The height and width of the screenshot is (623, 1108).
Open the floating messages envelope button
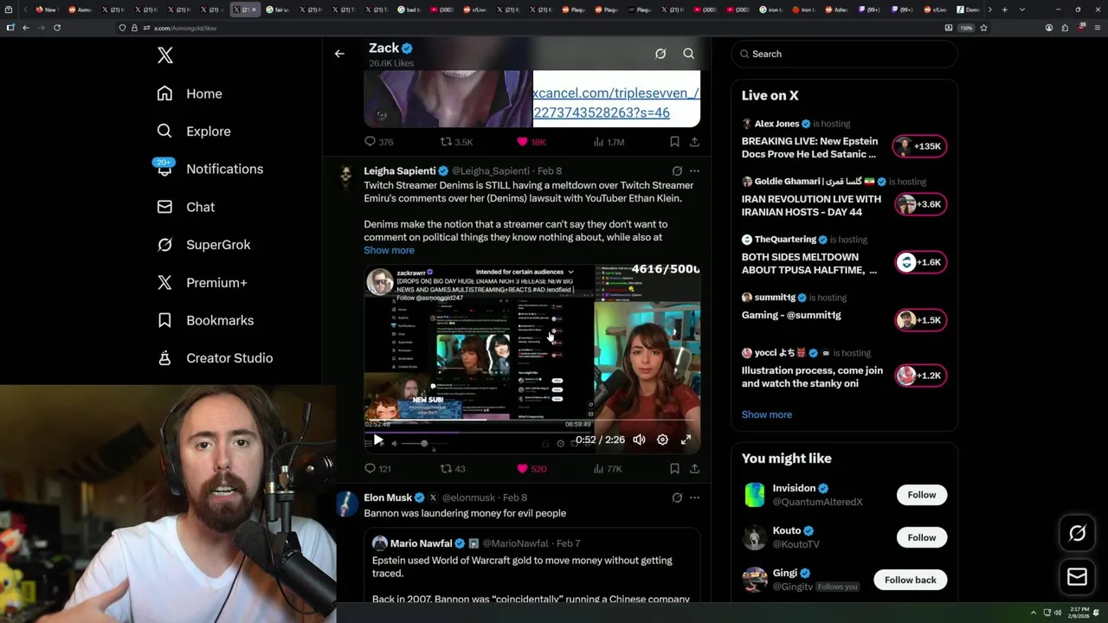[x=1078, y=577]
